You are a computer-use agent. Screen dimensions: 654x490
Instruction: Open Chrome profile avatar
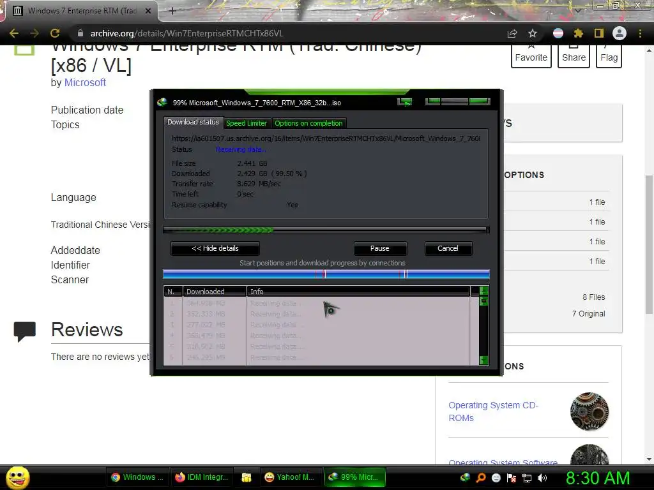pos(620,33)
